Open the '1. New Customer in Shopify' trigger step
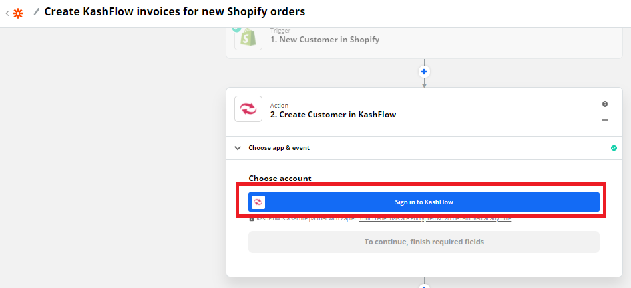Viewport: 631px width, 288px height. 325,40
